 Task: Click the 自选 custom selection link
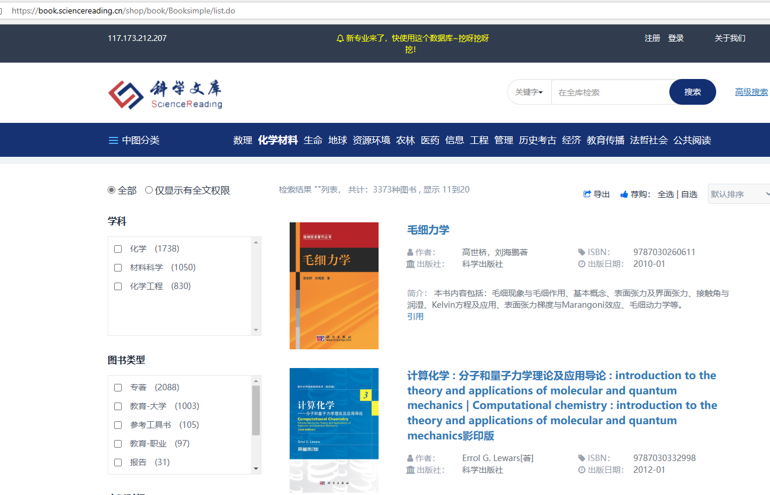tap(689, 194)
